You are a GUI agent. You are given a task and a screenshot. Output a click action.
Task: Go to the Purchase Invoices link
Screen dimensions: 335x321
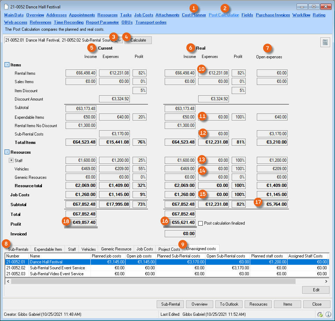273,15
